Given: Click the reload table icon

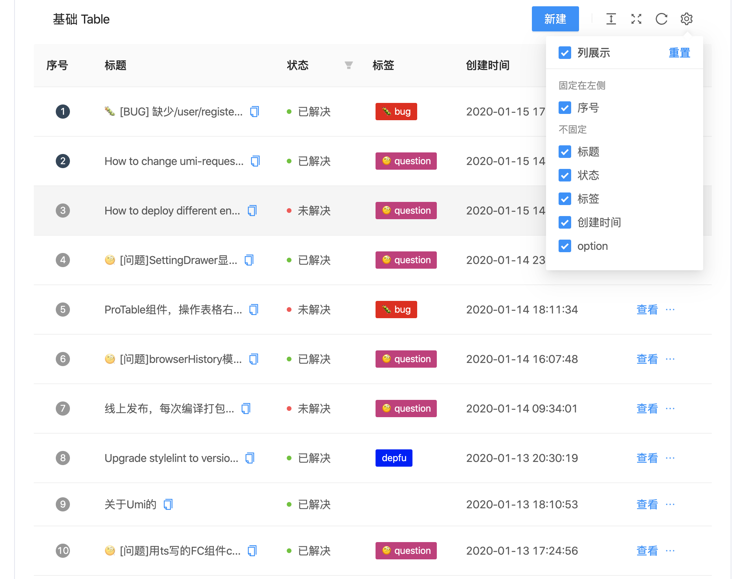Looking at the screenshot, I should pos(661,19).
